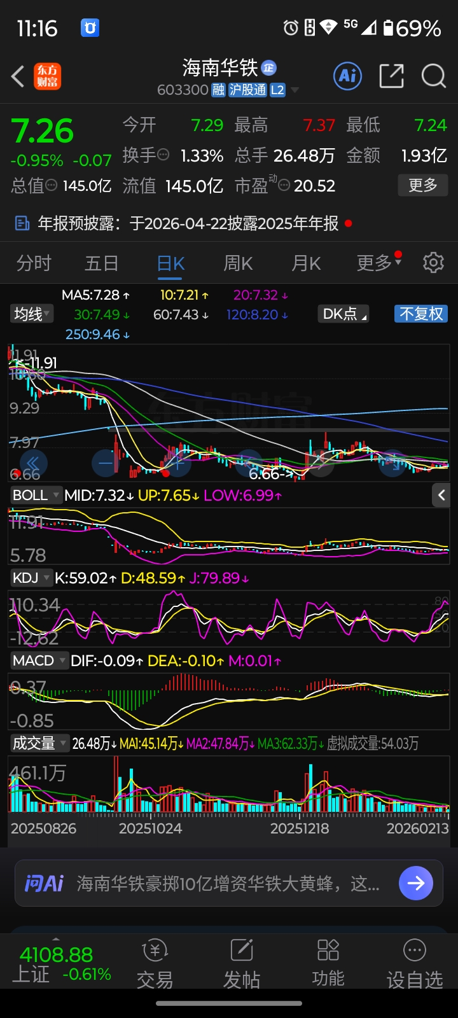This screenshot has height=1018, width=458.
Task: Tap the share export icon
Action: click(x=391, y=76)
